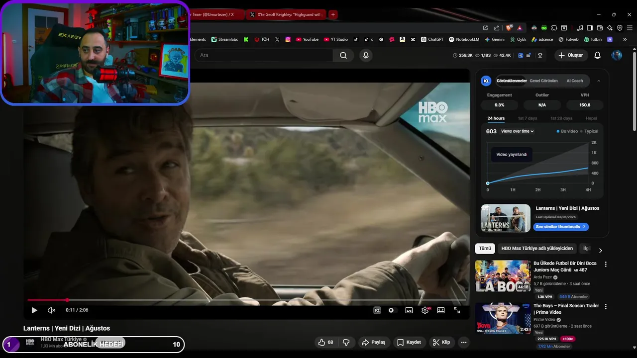
Task: Open the Gemini bookmark
Action: pos(494,39)
